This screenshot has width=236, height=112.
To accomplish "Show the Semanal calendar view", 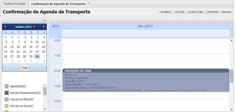I will pyautogui.click(x=212, y=12).
